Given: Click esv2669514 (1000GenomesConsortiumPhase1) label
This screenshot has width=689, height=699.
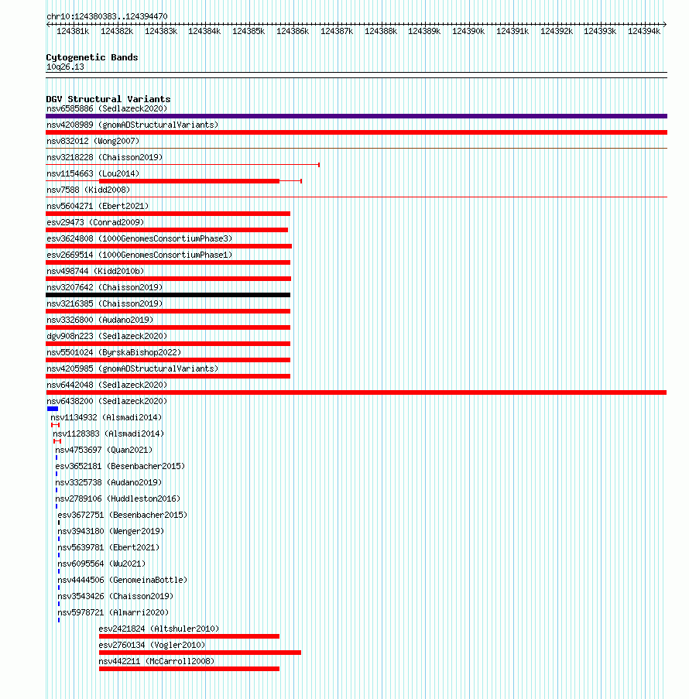Looking at the screenshot, I should pyautogui.click(x=139, y=255).
